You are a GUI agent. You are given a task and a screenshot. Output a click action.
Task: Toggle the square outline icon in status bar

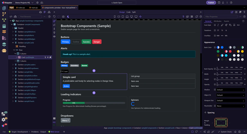192,132
